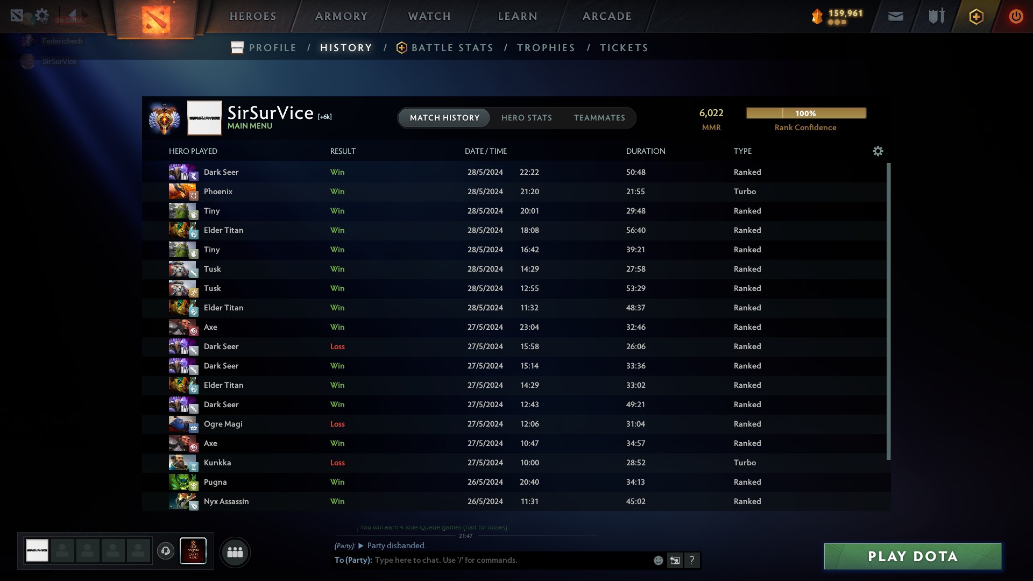Click the Play Dota button

[x=912, y=556]
